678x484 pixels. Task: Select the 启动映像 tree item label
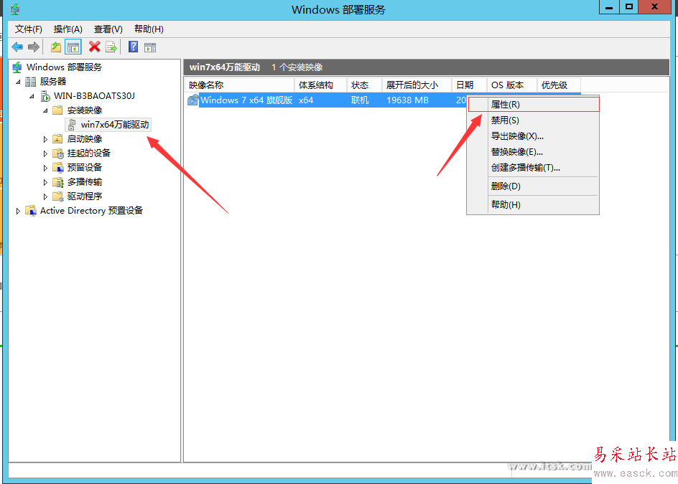[x=85, y=139]
